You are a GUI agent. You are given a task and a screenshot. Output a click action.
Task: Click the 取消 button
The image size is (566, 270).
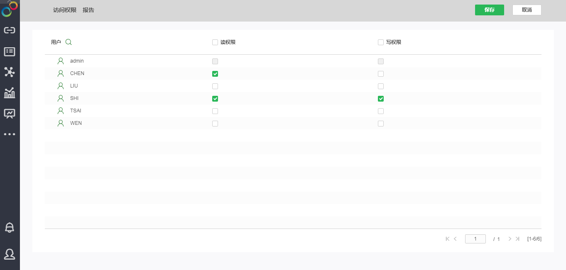coord(527,10)
